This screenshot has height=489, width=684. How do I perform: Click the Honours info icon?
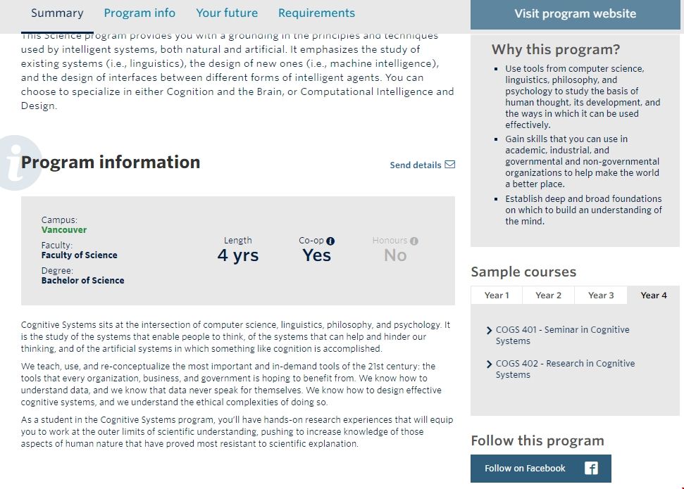point(414,241)
